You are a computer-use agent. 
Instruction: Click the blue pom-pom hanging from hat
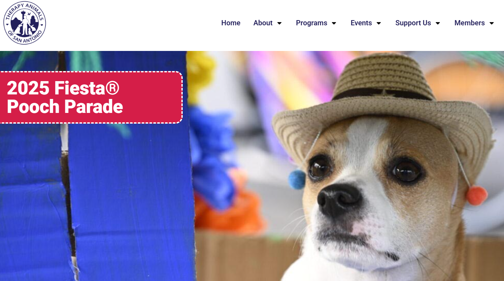[x=297, y=179]
